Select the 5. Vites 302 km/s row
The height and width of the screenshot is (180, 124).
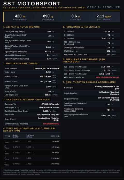coord(32,164)
